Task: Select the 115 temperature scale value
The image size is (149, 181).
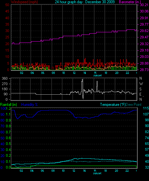Action: (146, 108)
